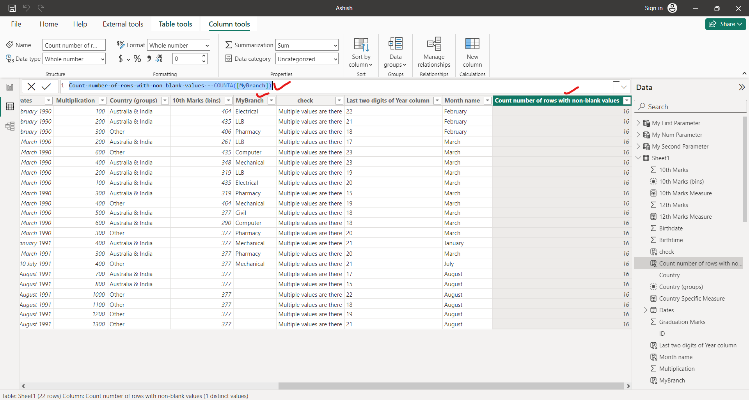This screenshot has height=400, width=749.
Task: Open currency symbol dropdown arrow
Action: click(x=128, y=60)
